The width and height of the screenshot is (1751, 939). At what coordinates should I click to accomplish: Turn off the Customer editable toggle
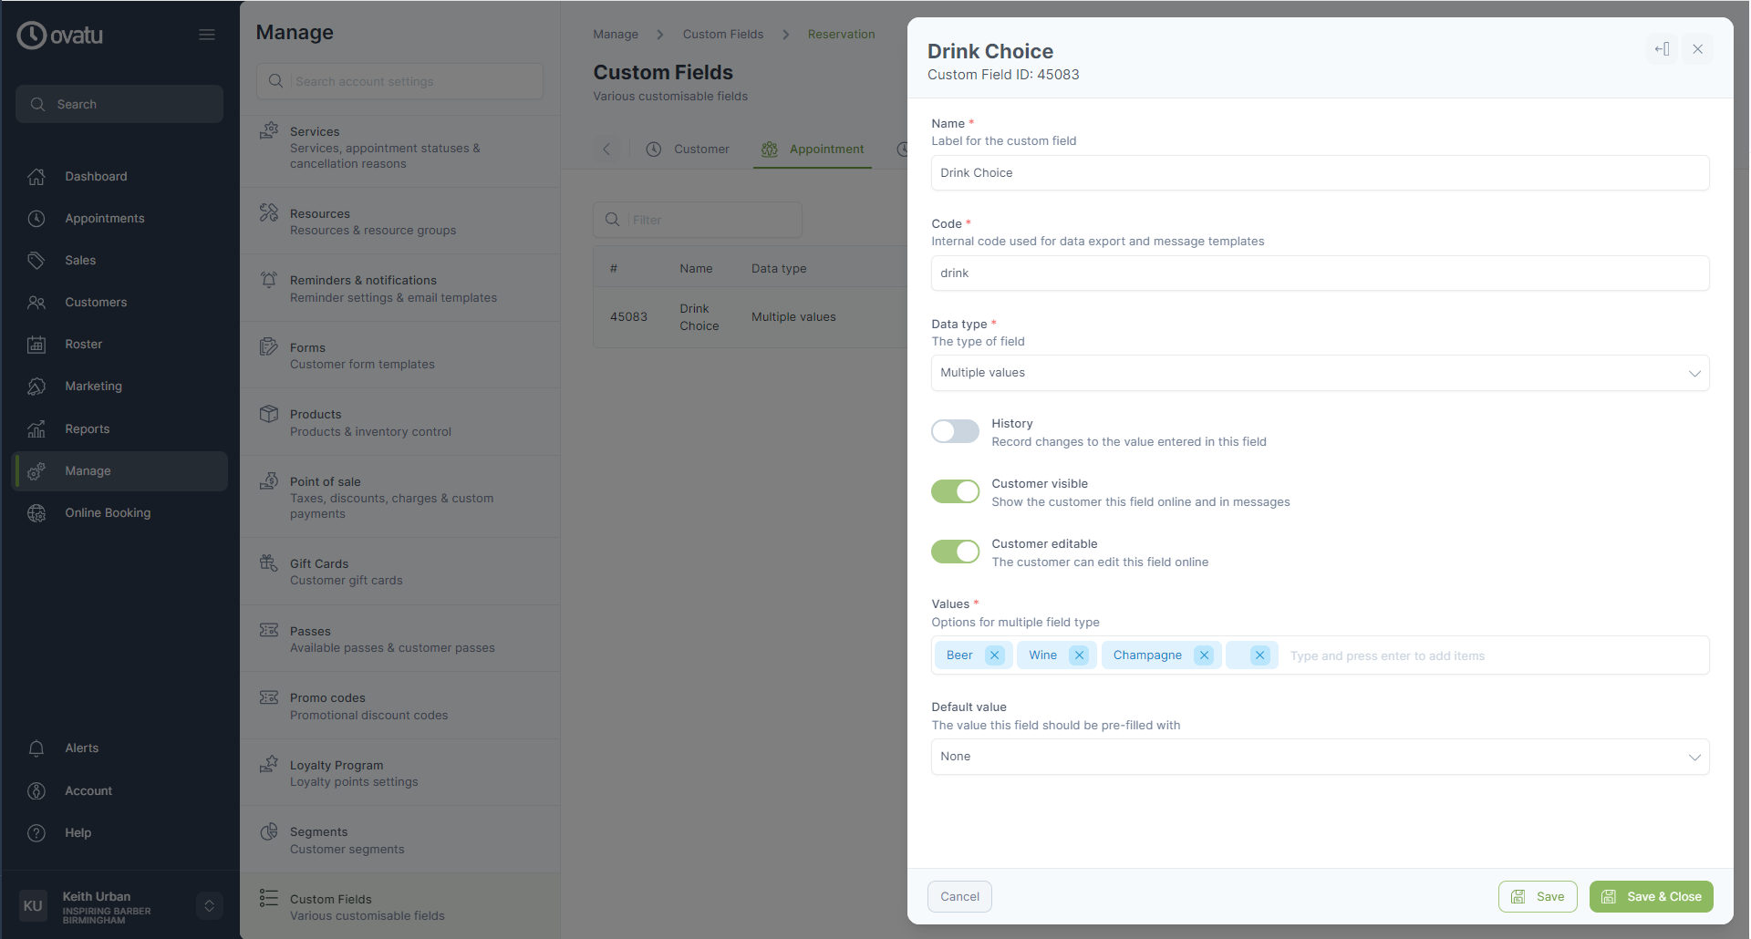coord(955,552)
